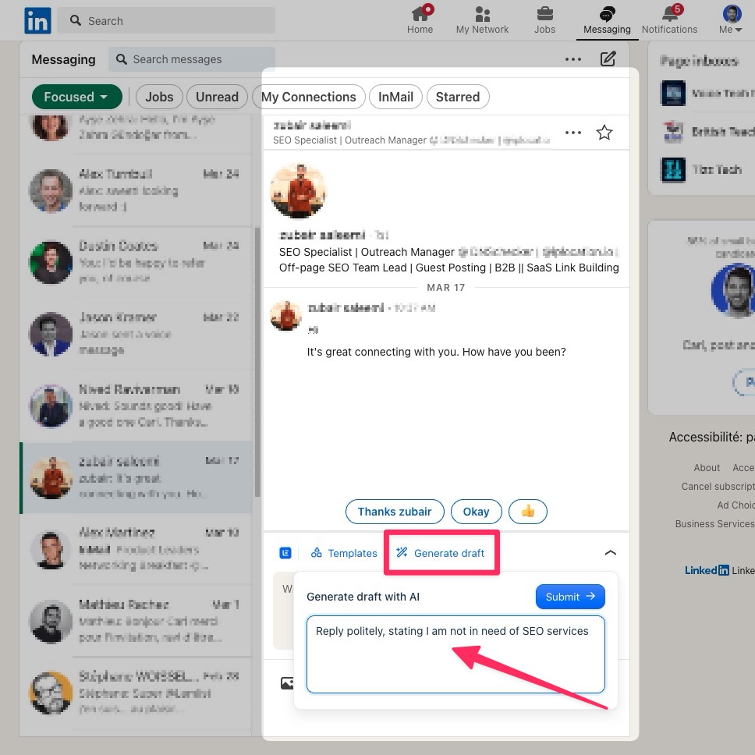755x755 pixels.
Task: Open My Network from the navigation bar
Action: 481,19
